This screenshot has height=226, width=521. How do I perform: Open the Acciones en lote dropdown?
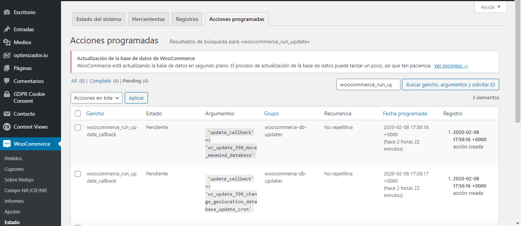96,98
